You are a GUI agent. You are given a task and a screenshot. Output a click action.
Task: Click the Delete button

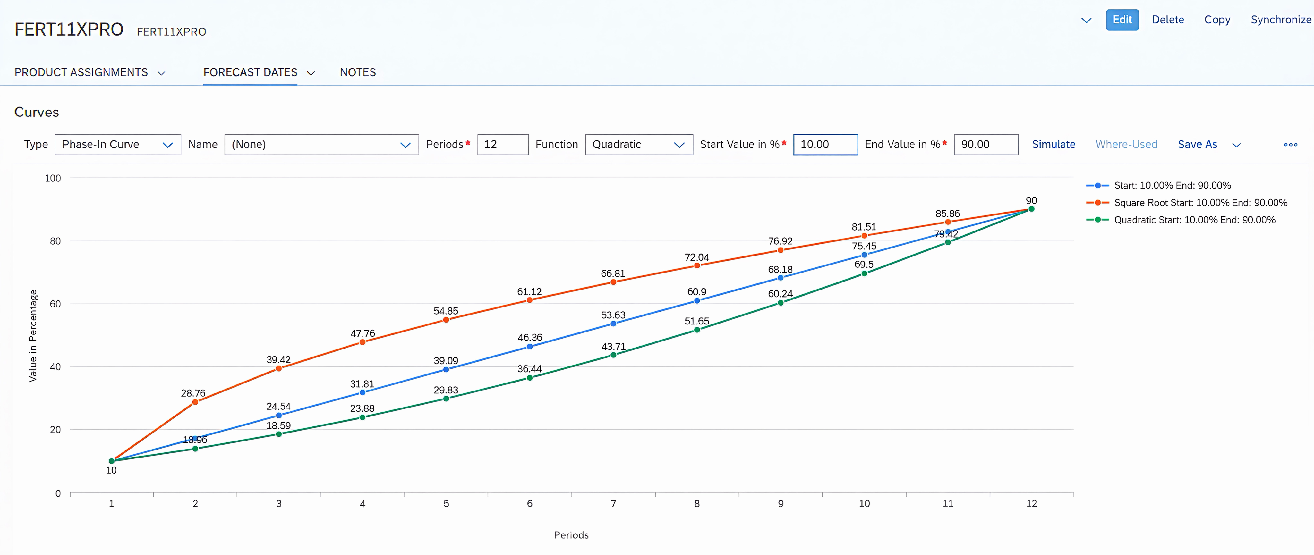point(1168,20)
